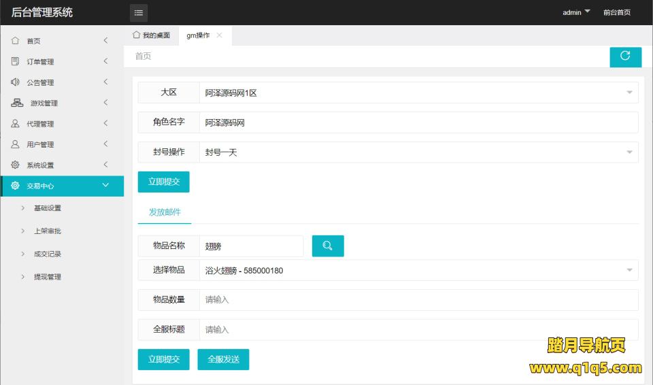Open the 封号操作 dropdown
Screen dimensions: 653x385
click(x=418, y=152)
